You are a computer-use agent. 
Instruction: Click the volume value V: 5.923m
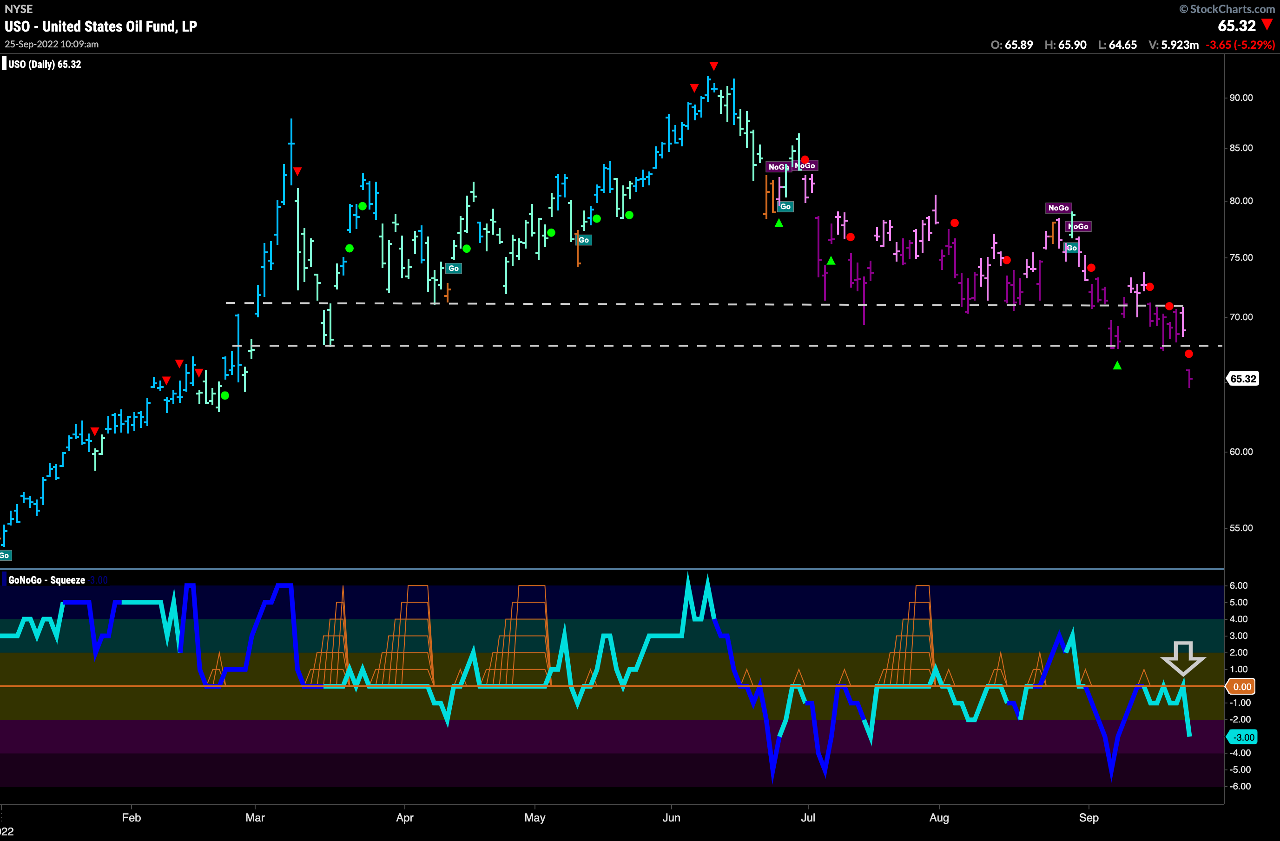(1174, 45)
